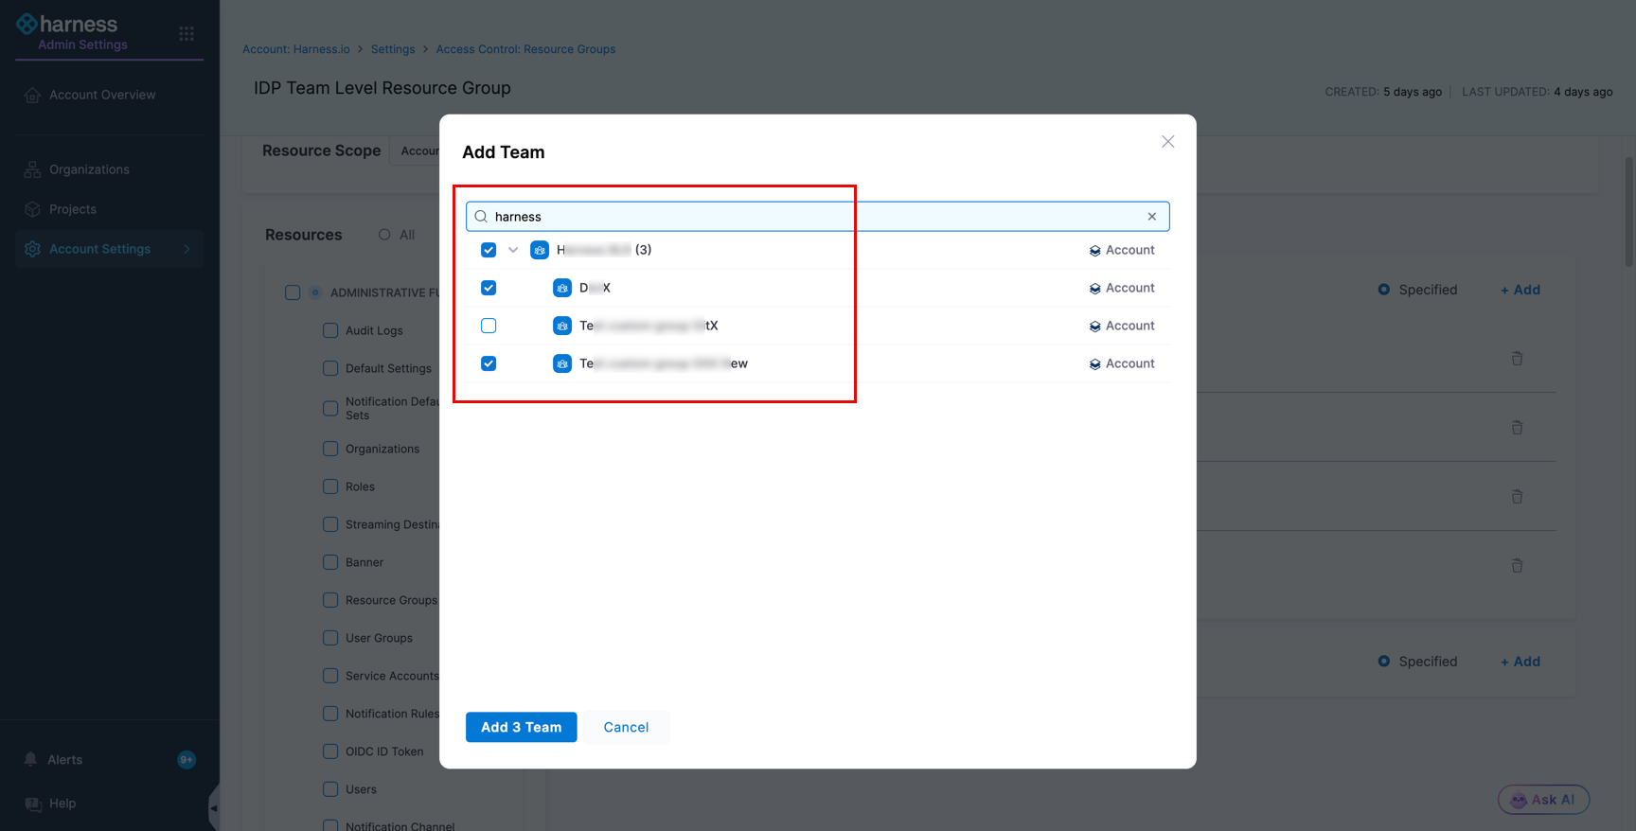Open the module switcher grid icon
Viewport: 1636px width, 831px height.
(187, 34)
